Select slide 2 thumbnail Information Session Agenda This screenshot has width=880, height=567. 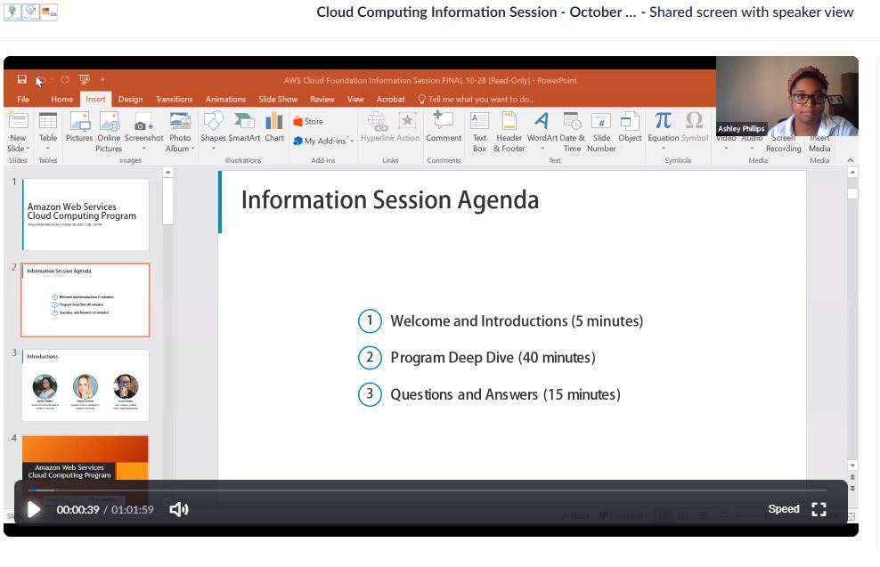(86, 300)
